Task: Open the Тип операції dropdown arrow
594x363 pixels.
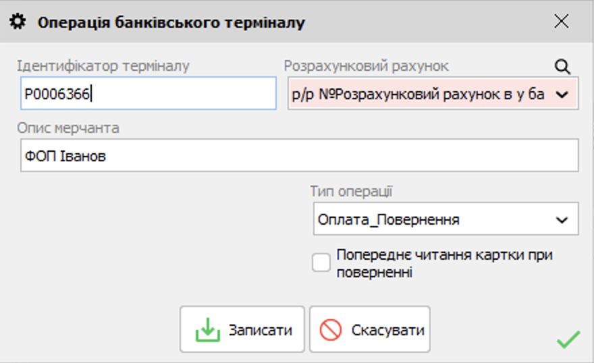Action: point(562,220)
